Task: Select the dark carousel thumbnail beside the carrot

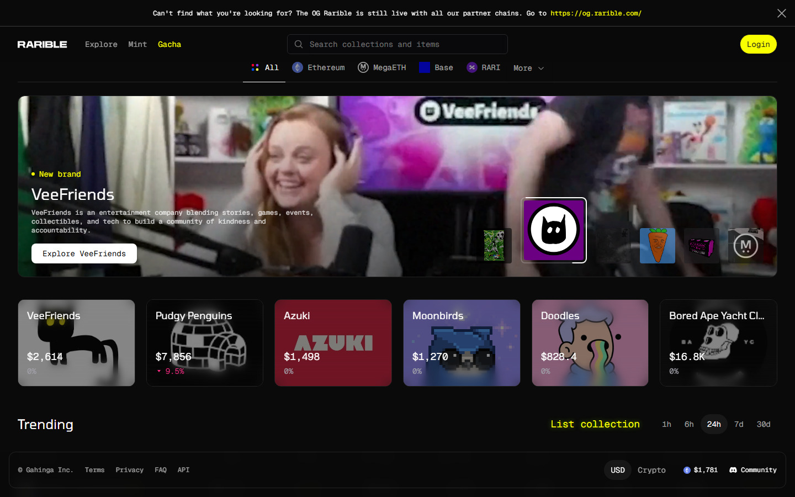Action: pos(613,246)
